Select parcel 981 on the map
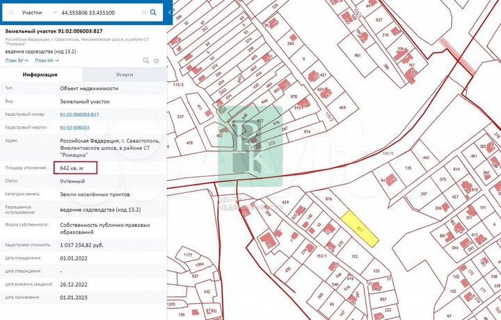Image resolution: width=501 pixels, height=320 pixels. (358, 56)
